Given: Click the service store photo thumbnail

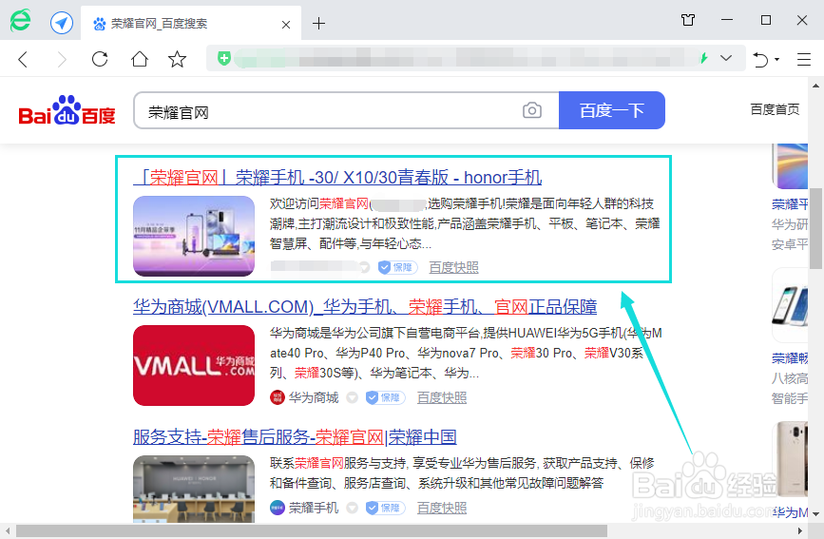Looking at the screenshot, I should pyautogui.click(x=194, y=489).
